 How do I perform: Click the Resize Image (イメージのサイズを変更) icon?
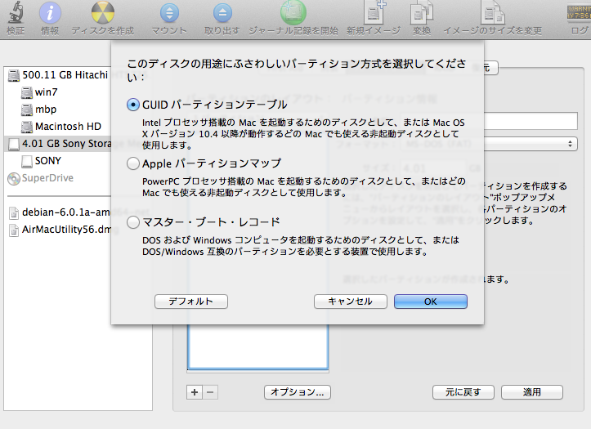pos(492,13)
